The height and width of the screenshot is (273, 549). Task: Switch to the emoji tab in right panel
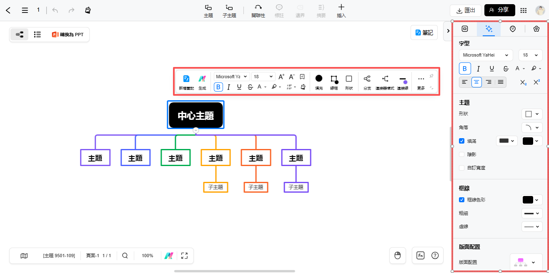pos(512,29)
